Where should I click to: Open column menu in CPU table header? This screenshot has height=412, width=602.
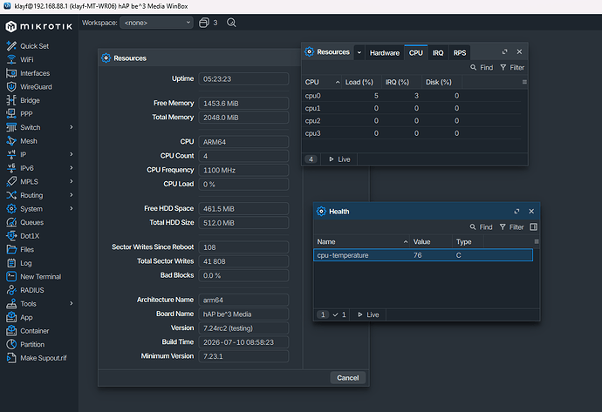(524, 82)
